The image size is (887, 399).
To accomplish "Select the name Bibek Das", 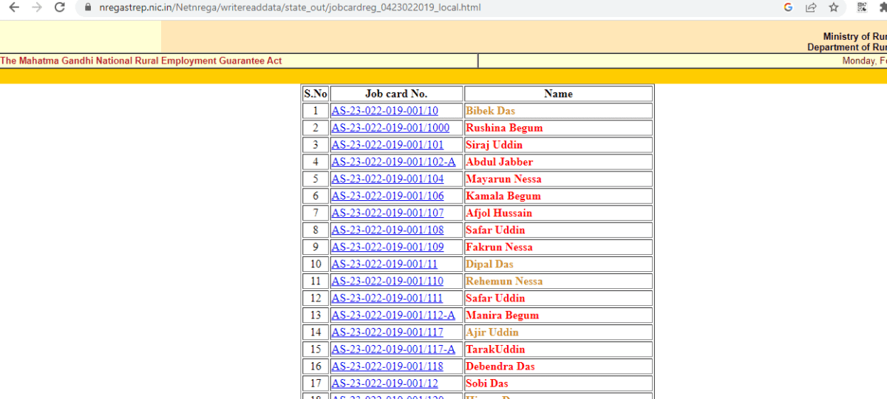I will point(490,111).
